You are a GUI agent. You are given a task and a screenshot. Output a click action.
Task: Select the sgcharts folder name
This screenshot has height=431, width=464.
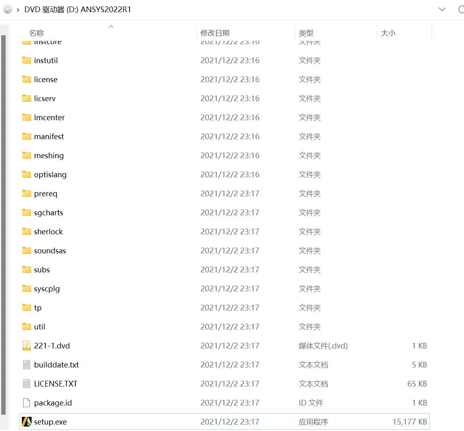(49, 212)
